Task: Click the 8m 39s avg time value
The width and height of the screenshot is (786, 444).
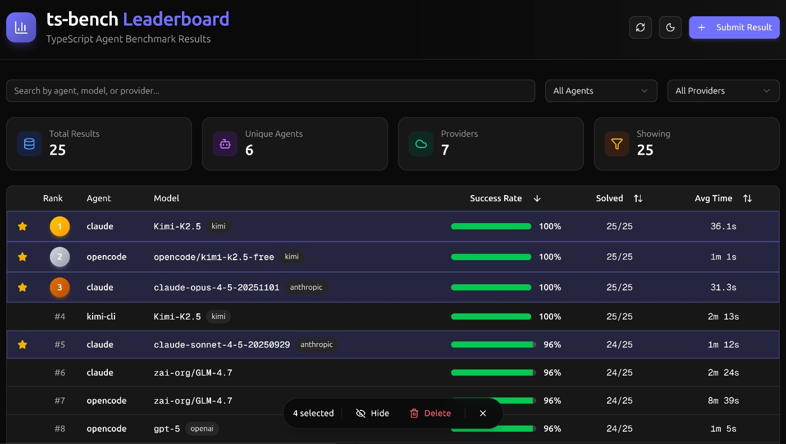Action: click(723, 400)
